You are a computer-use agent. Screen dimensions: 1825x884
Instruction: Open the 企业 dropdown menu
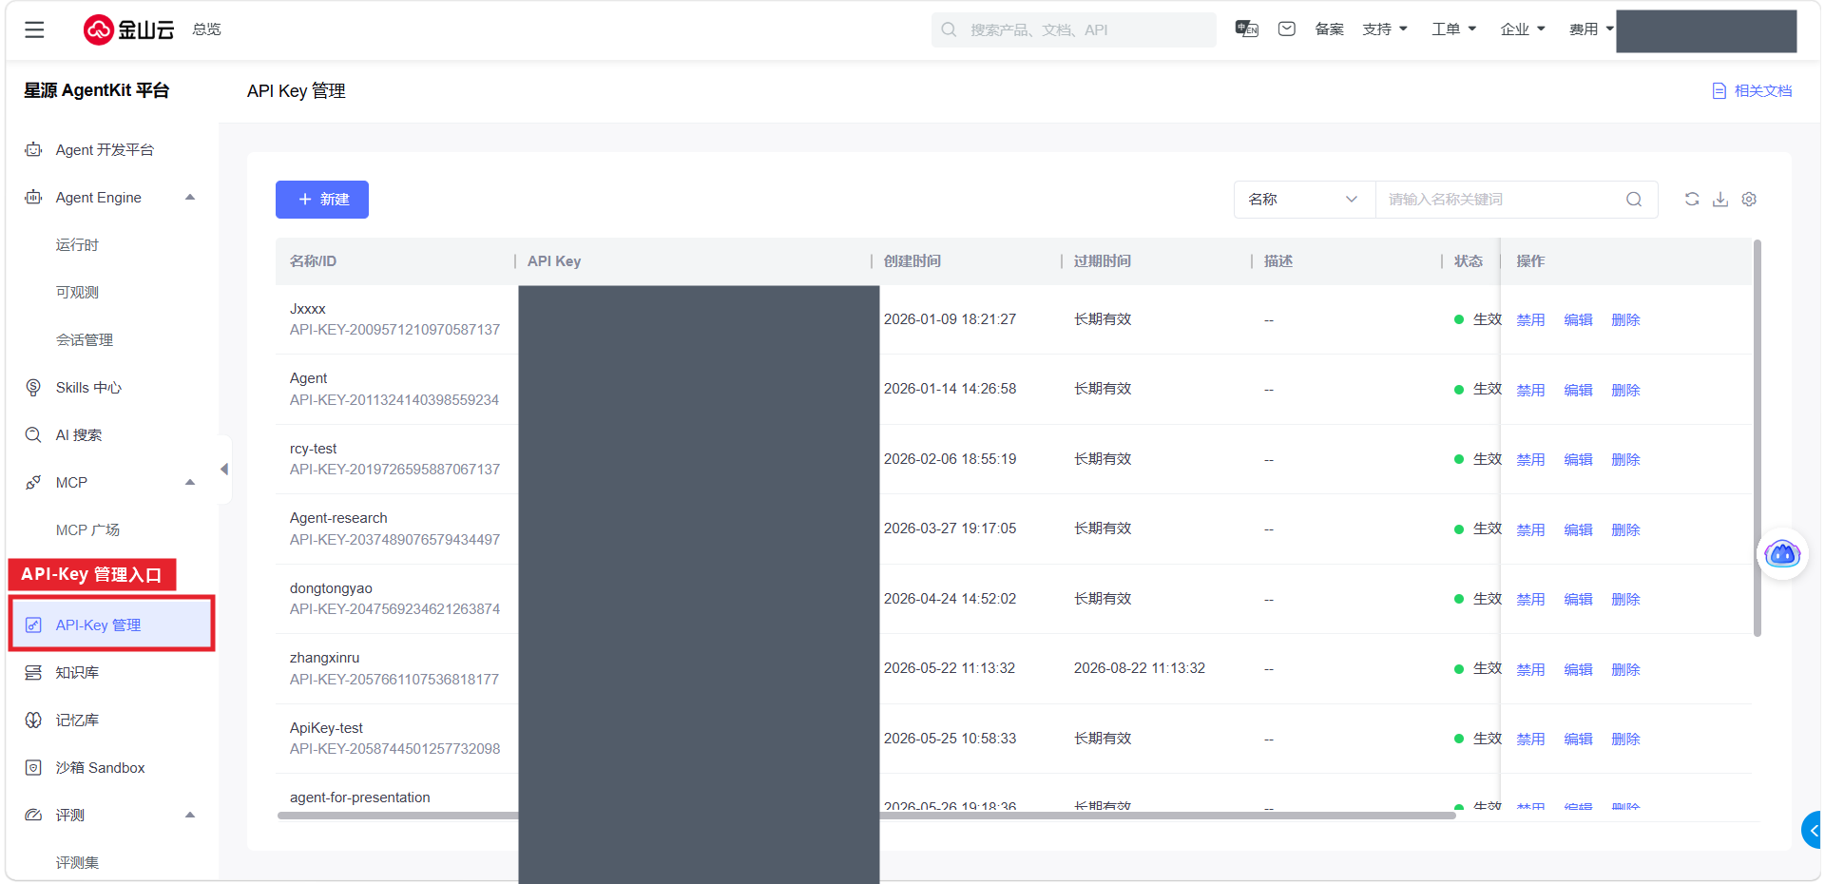click(x=1523, y=29)
